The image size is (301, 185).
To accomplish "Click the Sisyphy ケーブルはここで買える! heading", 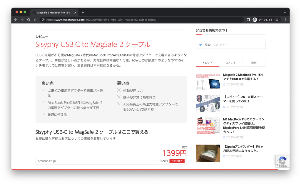I will tap(93, 132).
